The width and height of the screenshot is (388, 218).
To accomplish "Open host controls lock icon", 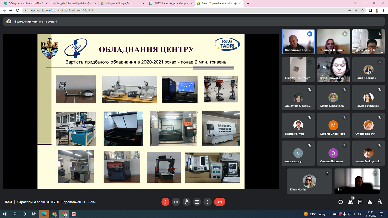I will (380, 202).
